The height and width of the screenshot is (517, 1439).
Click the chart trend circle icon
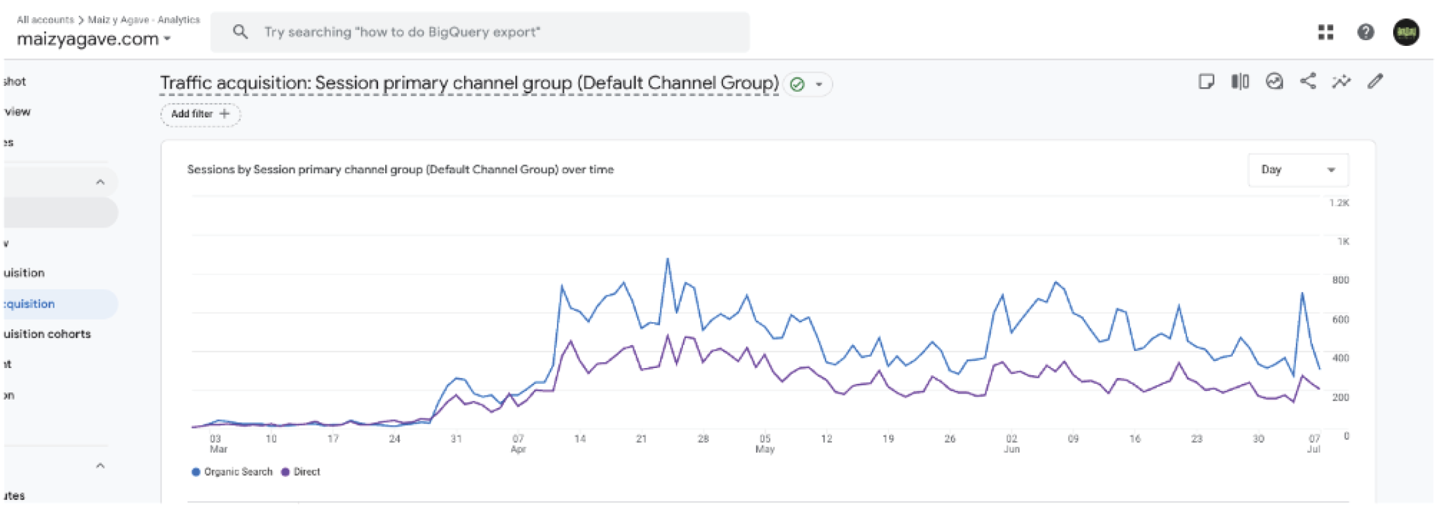click(x=1274, y=81)
